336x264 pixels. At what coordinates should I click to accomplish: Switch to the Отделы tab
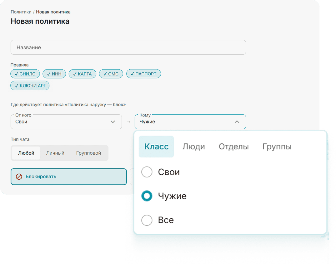(233, 147)
